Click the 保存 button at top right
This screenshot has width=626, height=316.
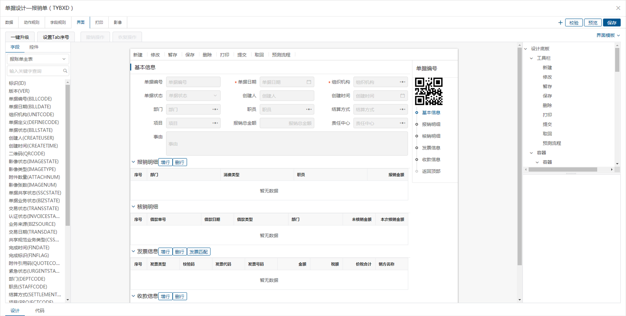[x=611, y=23]
